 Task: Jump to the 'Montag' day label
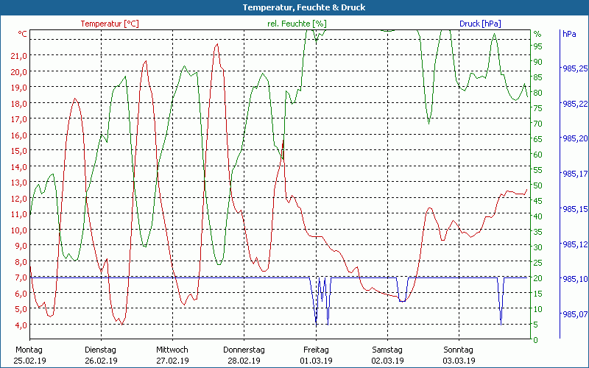29,350
